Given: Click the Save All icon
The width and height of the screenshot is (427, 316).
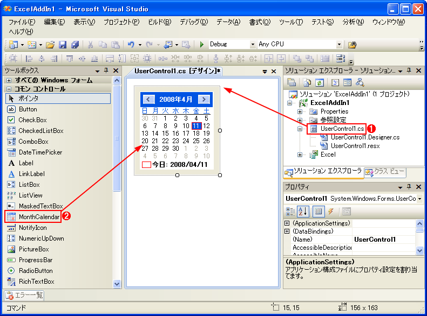Looking at the screenshot, I should [x=75, y=45].
